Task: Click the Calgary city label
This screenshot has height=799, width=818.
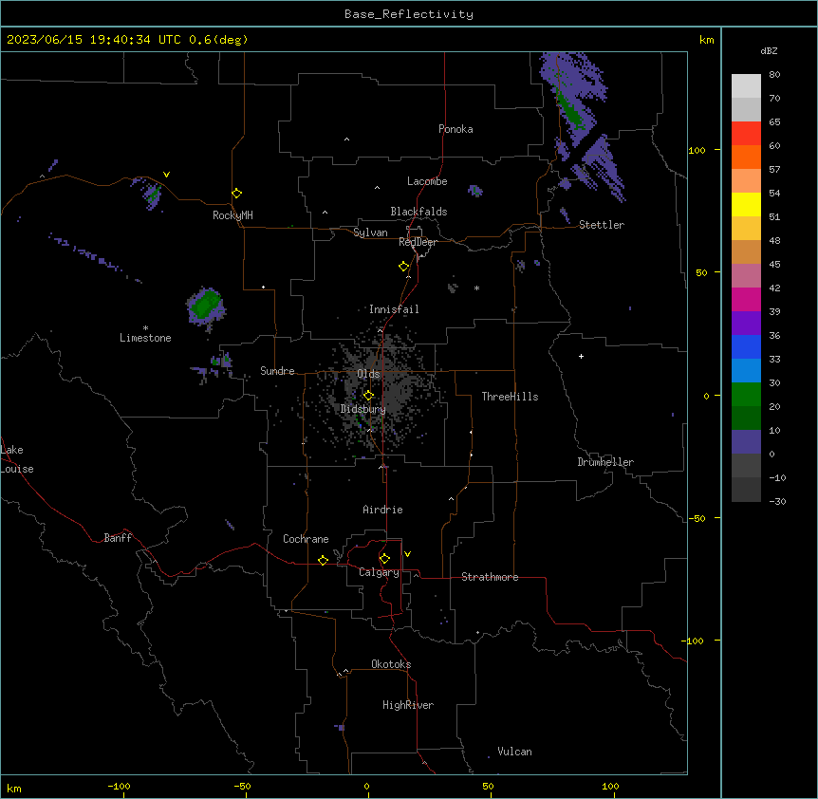Action: (379, 572)
